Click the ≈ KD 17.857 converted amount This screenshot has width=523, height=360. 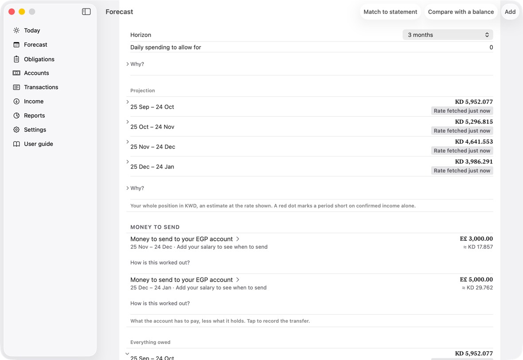[x=478, y=247]
